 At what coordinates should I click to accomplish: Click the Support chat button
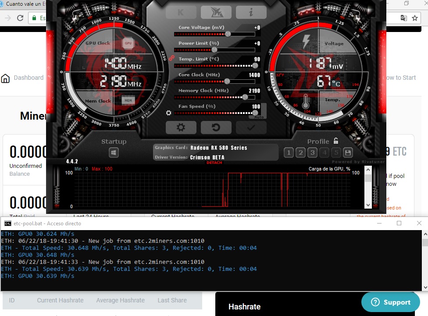pyautogui.click(x=391, y=302)
